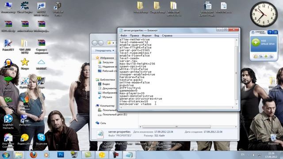The width and height of the screenshot is (283, 159).
Task: Click the server-port=25565 line
Action: (134, 50)
